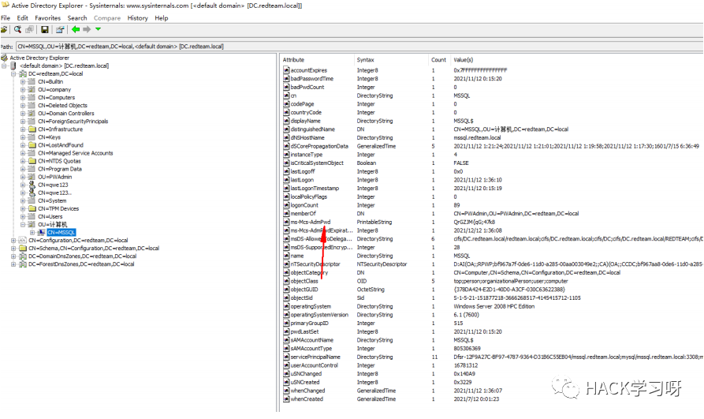Click the CN=Program Data container icon
The height and width of the screenshot is (419, 704).
tap(32, 169)
